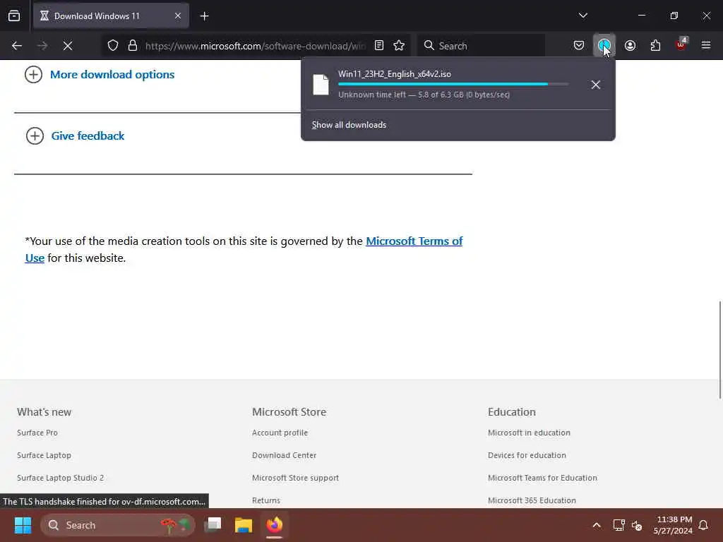
Task: Open the Firefox hamburger application menu
Action: click(x=706, y=45)
